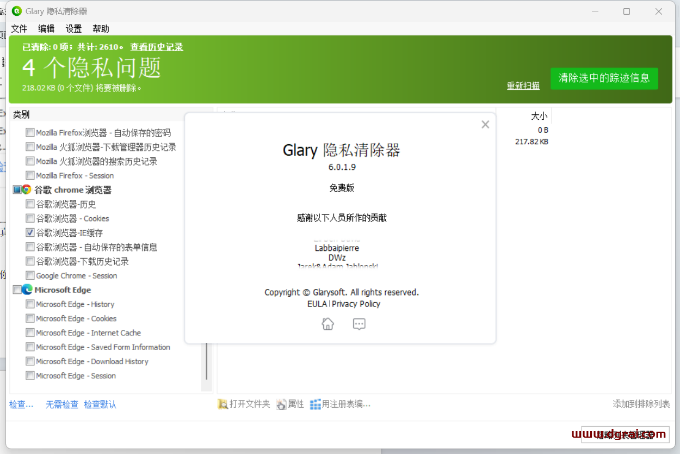Image resolution: width=680 pixels, height=454 pixels.
Task: Open the 设置 menu
Action: (73, 29)
